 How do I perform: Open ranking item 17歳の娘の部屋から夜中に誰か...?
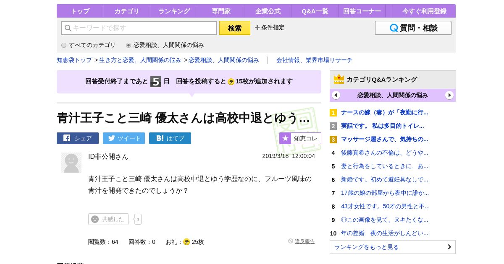(x=385, y=193)
